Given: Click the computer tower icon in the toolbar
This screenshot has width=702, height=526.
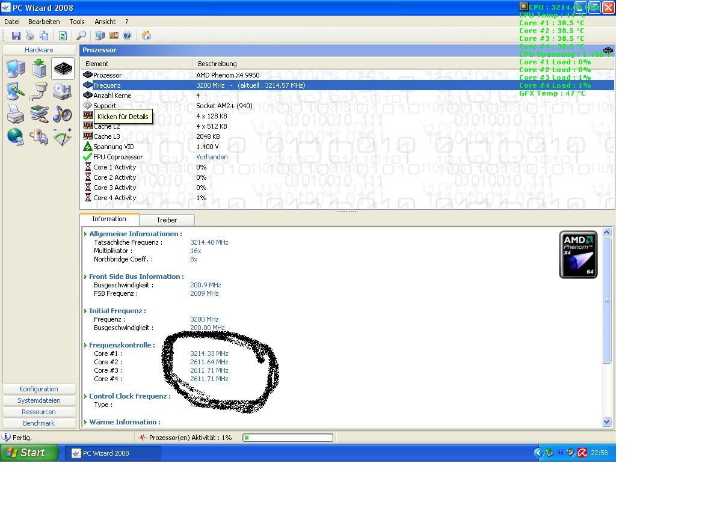Looking at the screenshot, I should pos(100,36).
